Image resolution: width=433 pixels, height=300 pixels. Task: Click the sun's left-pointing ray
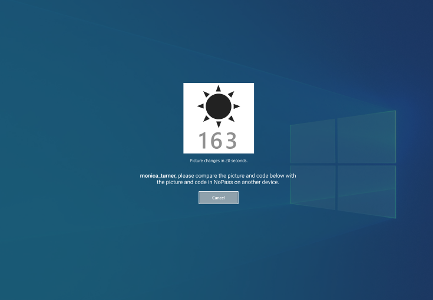(200, 106)
